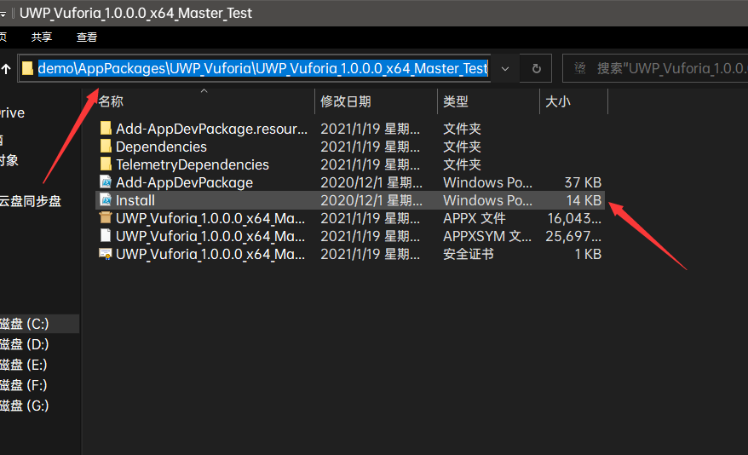Click the address bar folder icon
748x455 pixels.
tap(27, 69)
